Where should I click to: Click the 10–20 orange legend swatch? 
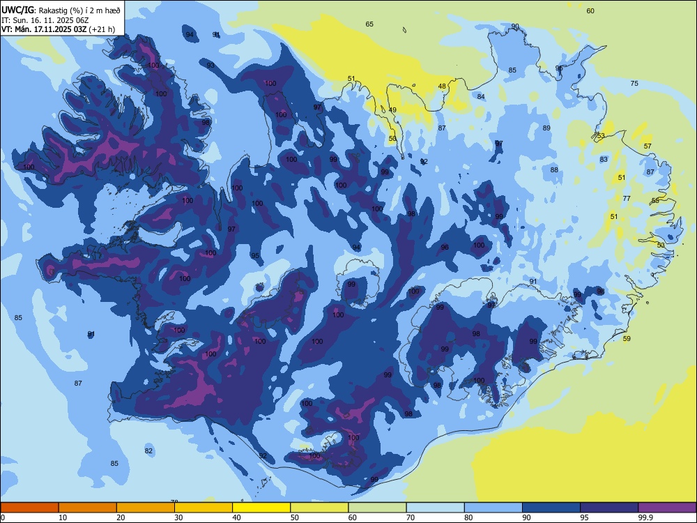(88, 508)
